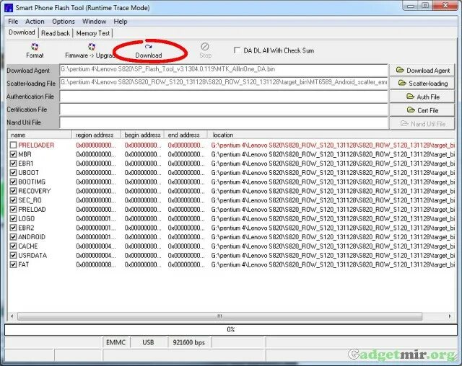Screen dimensions: 462x366
Task: Click the Format toolbar icon
Action: coord(35,47)
